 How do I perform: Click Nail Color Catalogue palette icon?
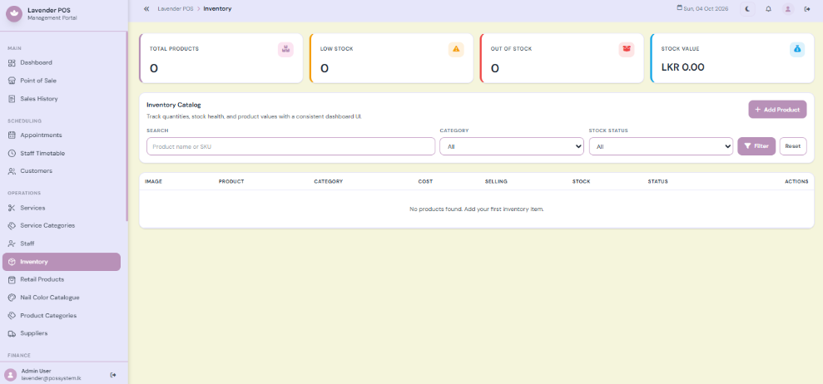12,298
